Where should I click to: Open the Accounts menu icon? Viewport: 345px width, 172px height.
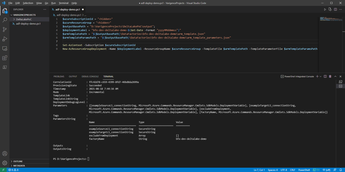5,154
